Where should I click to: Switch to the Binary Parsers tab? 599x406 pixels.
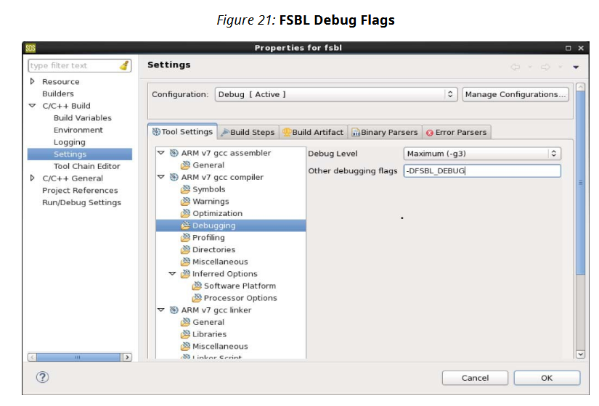(x=385, y=132)
